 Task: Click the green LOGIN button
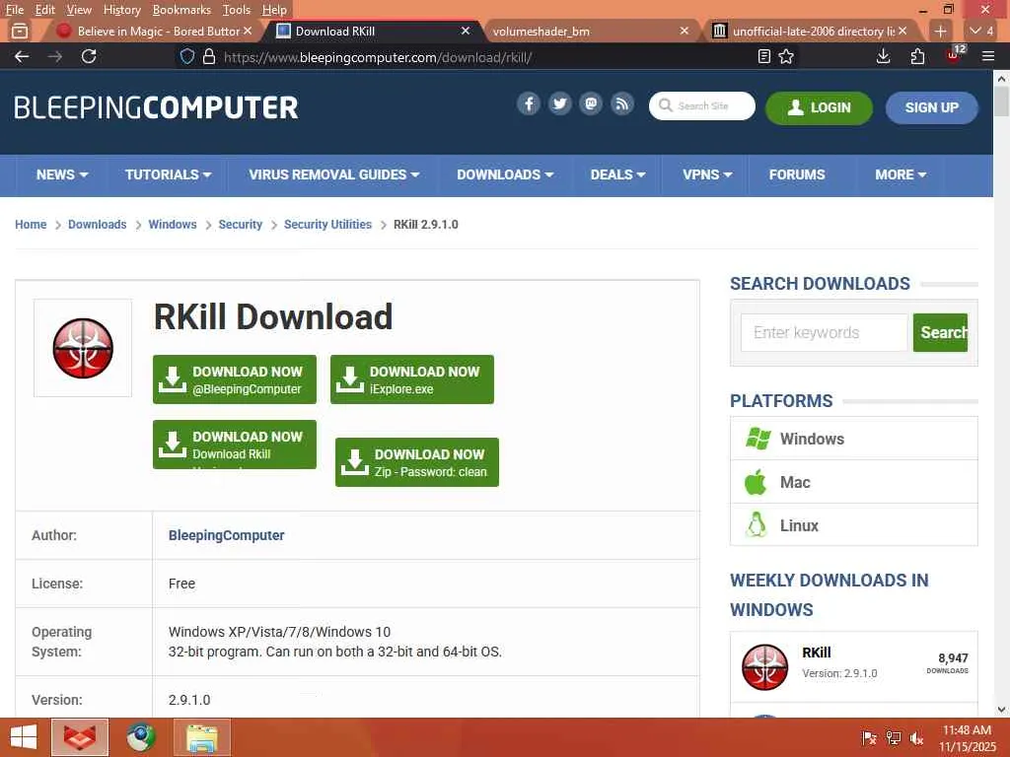point(819,107)
